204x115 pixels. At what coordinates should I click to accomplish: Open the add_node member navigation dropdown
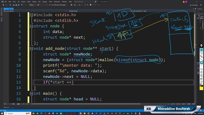[162, 11]
